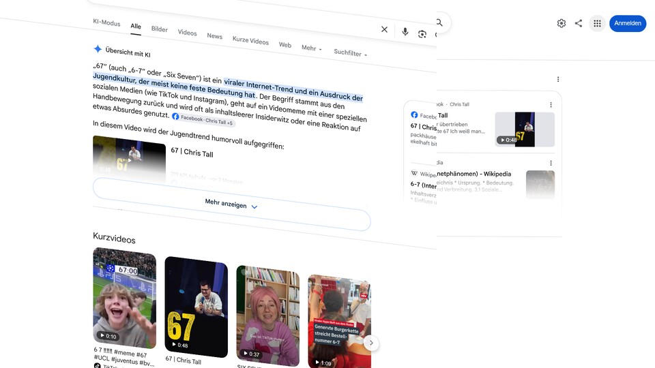Viewport: 655px width, 368px height.
Task: Play the 0:48 Chris Tall source card thumbnail
Action: (525, 129)
